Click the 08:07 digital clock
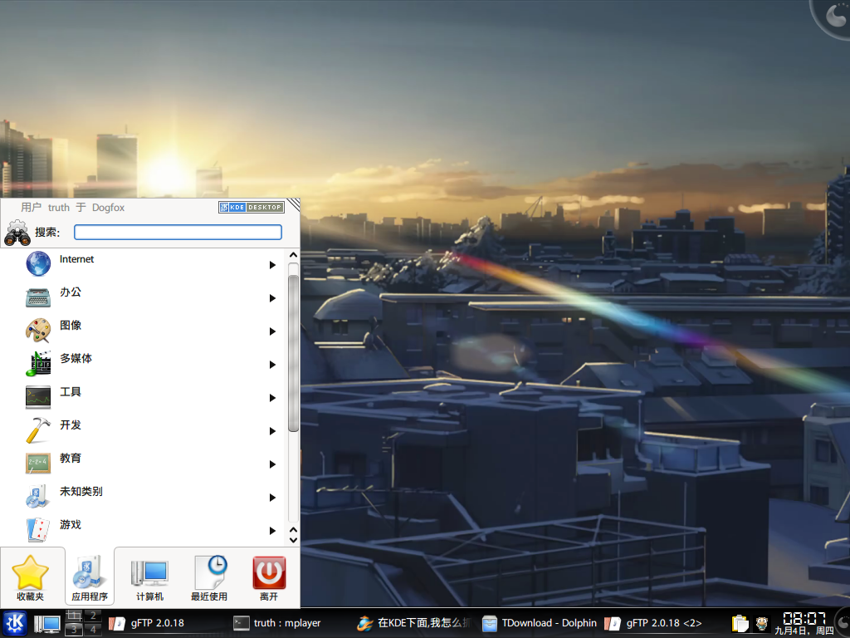 (804, 618)
